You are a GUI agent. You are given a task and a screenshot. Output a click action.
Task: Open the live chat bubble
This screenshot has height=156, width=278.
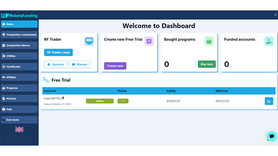tap(271, 136)
